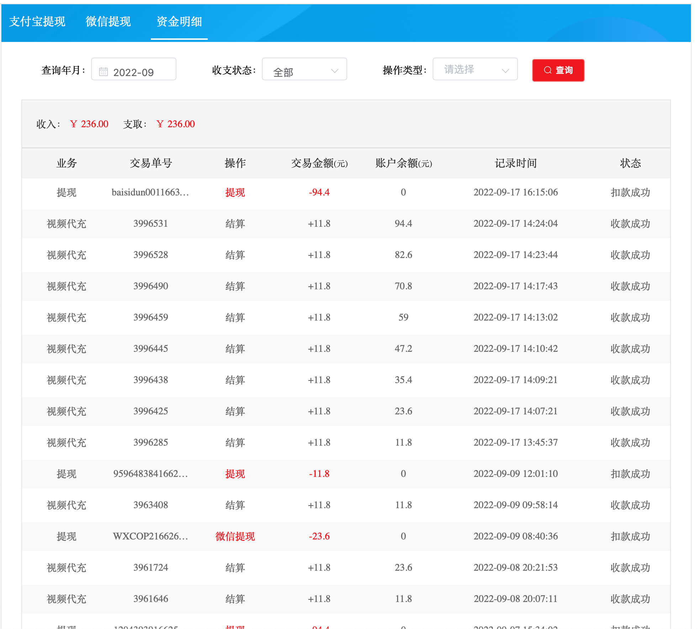Click the 交易金额(元) column header
Screen dimensions: 698x629
coord(319,163)
